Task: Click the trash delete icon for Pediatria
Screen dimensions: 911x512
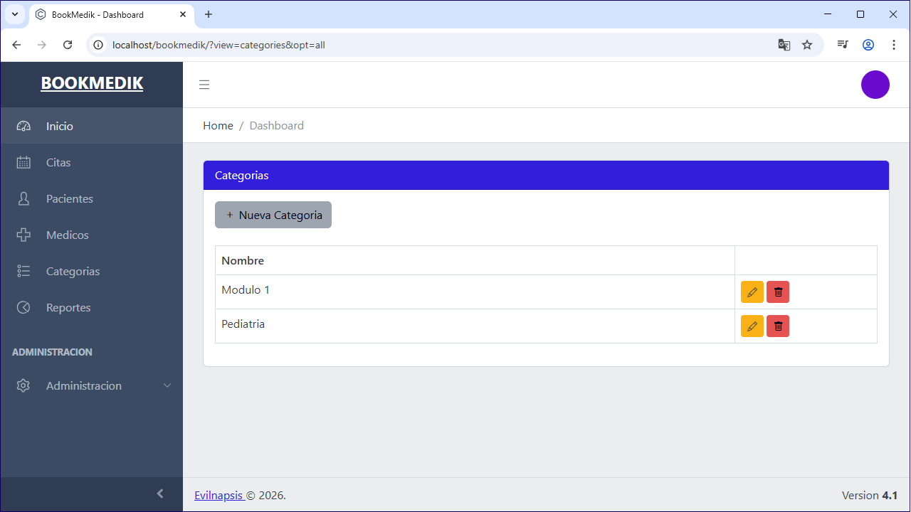Action: tap(778, 326)
